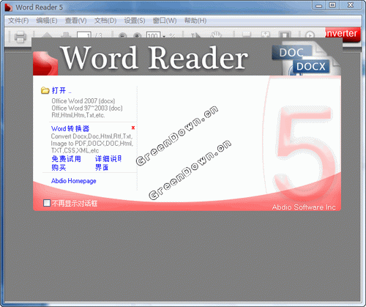This screenshot has height=307, width=366.
Task: Click the zoom out minus icon
Action: [x=122, y=36]
